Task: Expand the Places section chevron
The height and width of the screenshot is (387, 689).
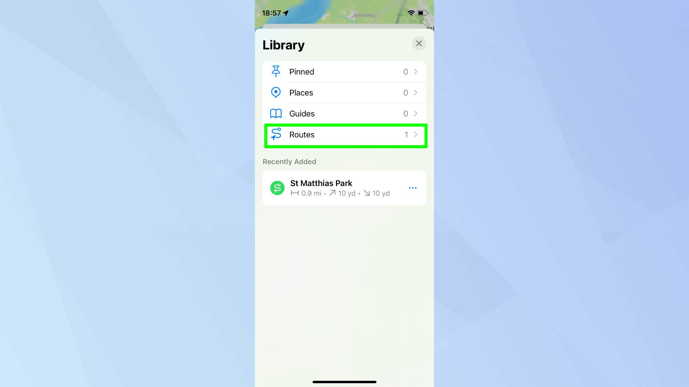Action: pos(416,93)
